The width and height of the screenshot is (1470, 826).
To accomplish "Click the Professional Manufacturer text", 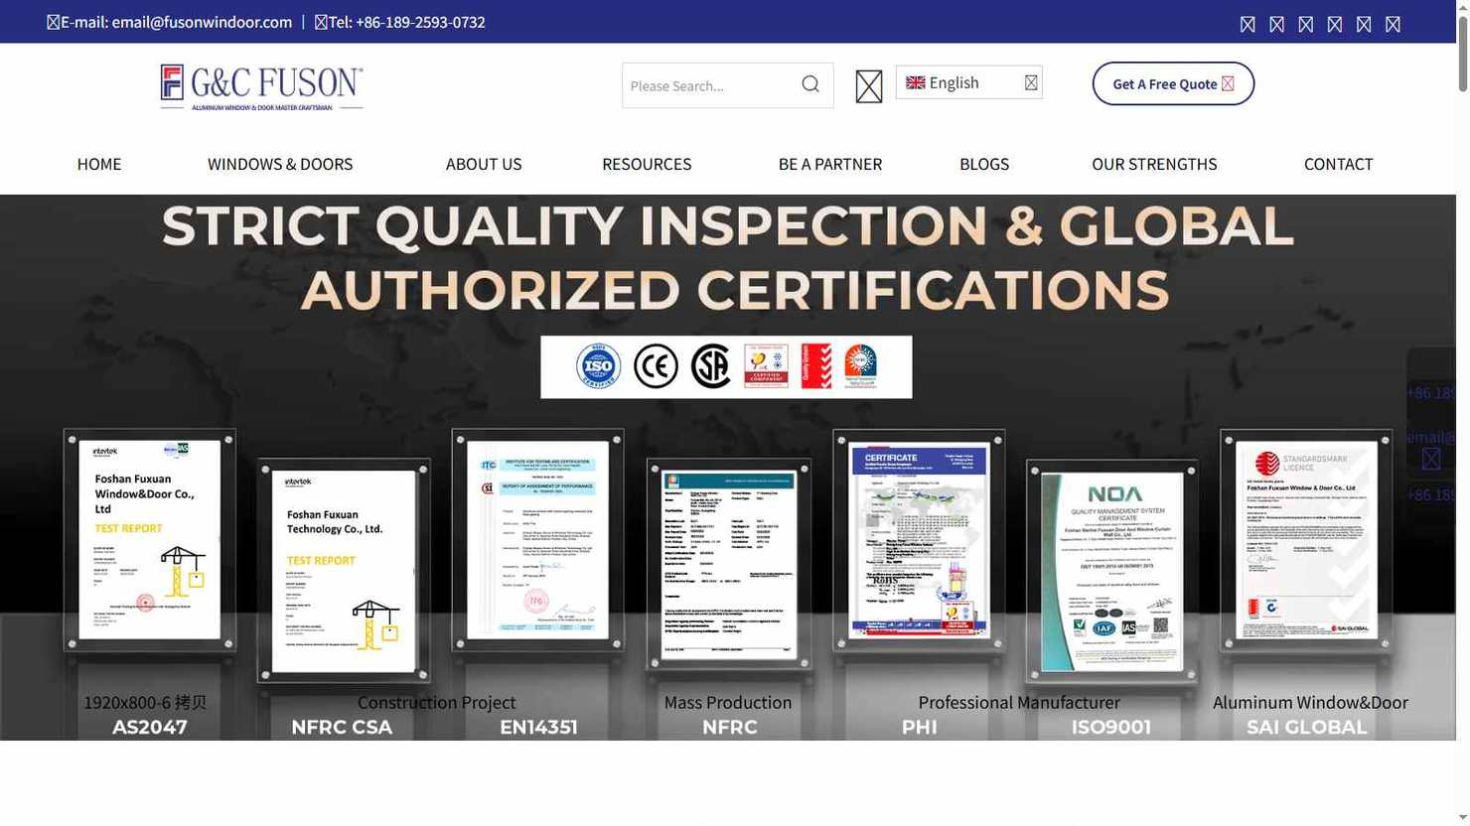I will tap(1019, 703).
